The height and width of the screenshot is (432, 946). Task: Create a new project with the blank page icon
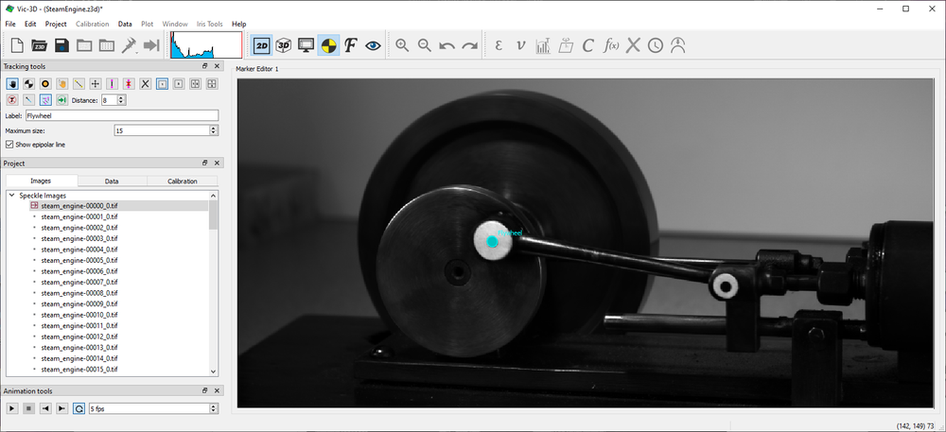tap(17, 45)
